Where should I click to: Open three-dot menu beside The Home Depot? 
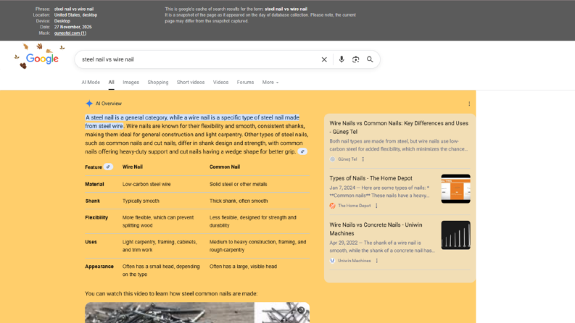[x=376, y=206]
